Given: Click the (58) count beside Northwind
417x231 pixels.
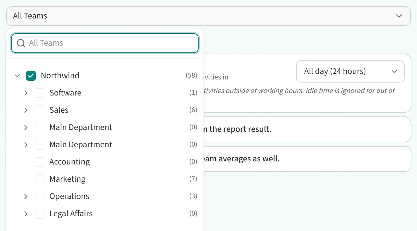Looking at the screenshot, I should click(x=192, y=75).
